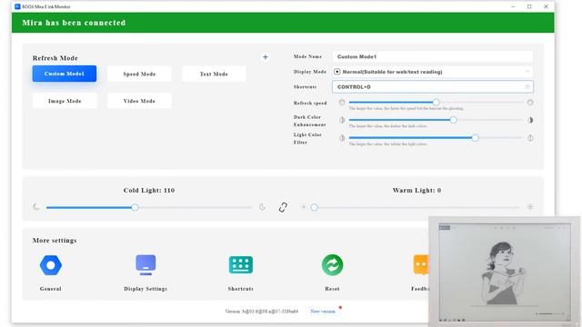Screen dimensions: 582x327
Task: Click the high contrast icon right of Dark Color Enhancement
Action: tap(530, 120)
